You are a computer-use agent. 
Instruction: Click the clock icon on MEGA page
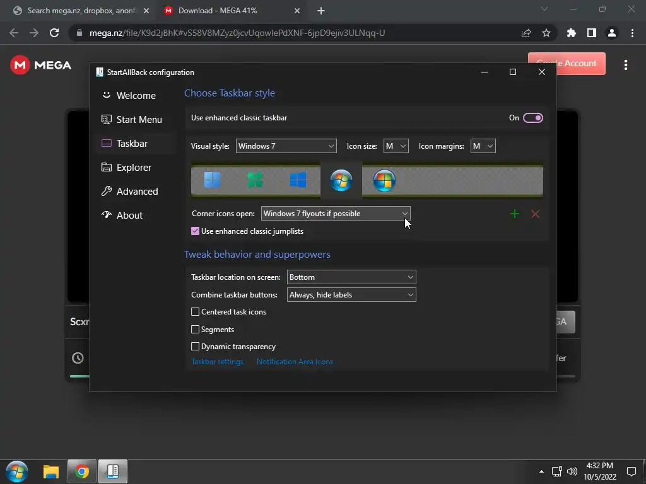(x=78, y=358)
